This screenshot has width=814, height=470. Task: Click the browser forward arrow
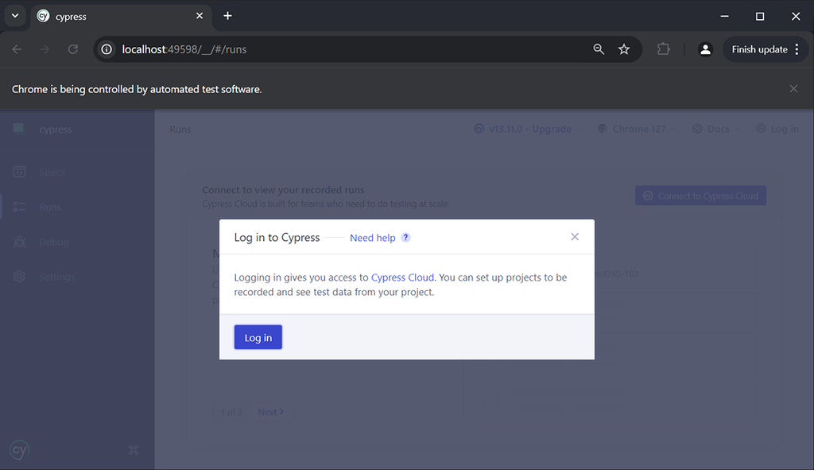[45, 49]
